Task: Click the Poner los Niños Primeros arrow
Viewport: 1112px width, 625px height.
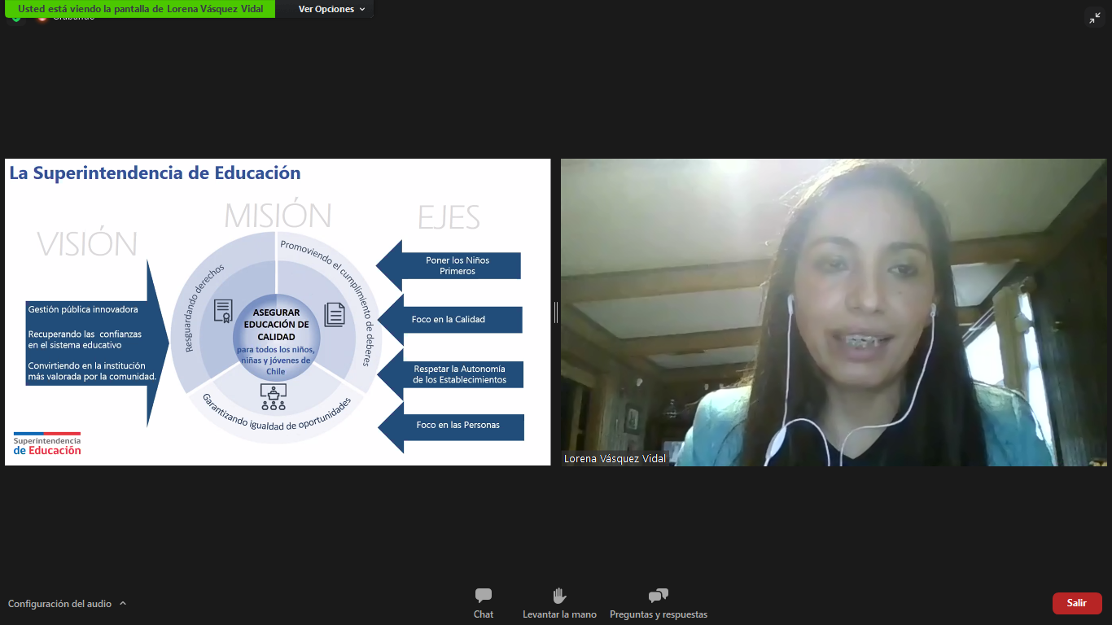Action: [457, 266]
